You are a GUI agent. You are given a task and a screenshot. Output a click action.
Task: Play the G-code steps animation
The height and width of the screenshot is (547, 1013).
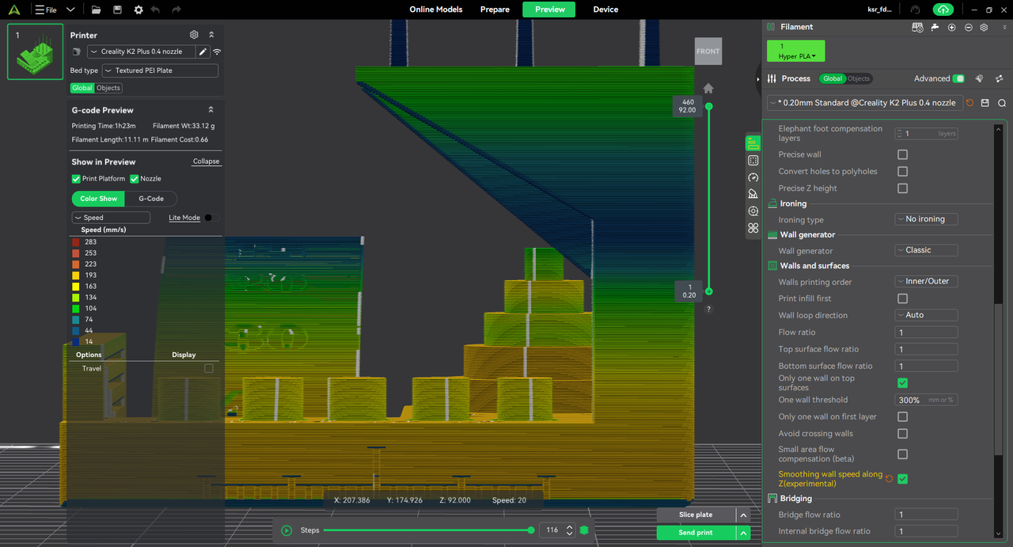tap(286, 530)
